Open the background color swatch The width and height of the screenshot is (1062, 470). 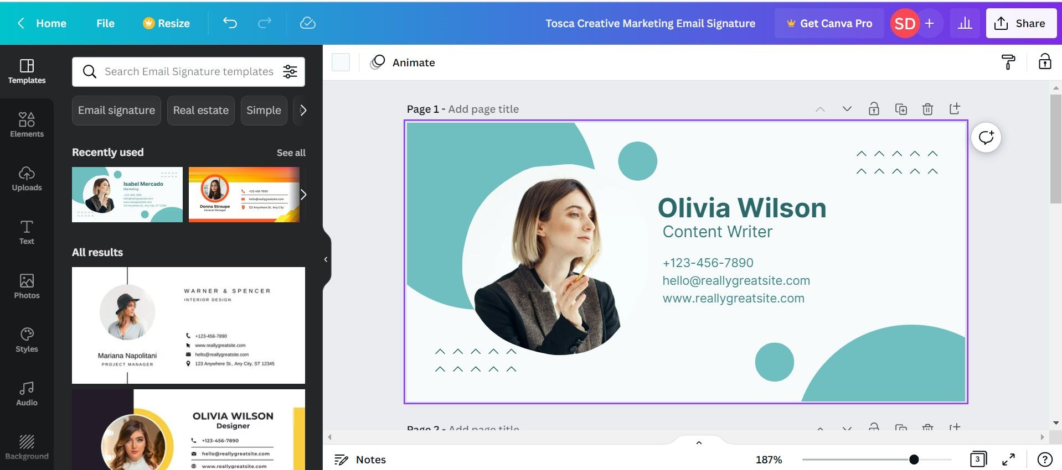point(341,62)
